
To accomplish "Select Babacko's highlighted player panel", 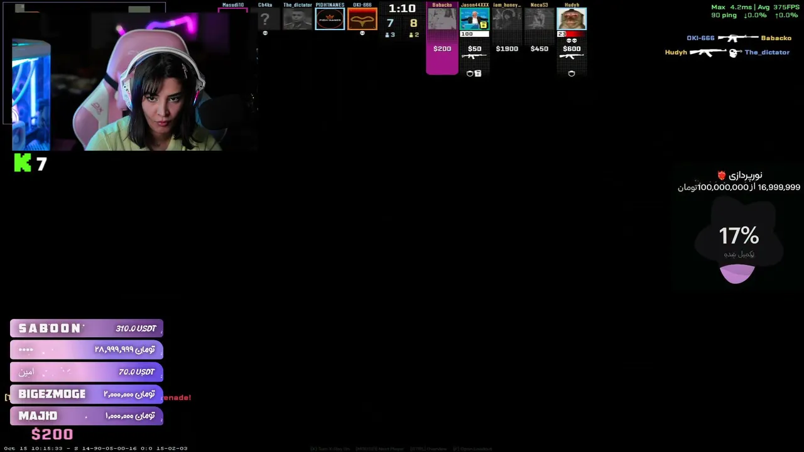I will 442,39.
